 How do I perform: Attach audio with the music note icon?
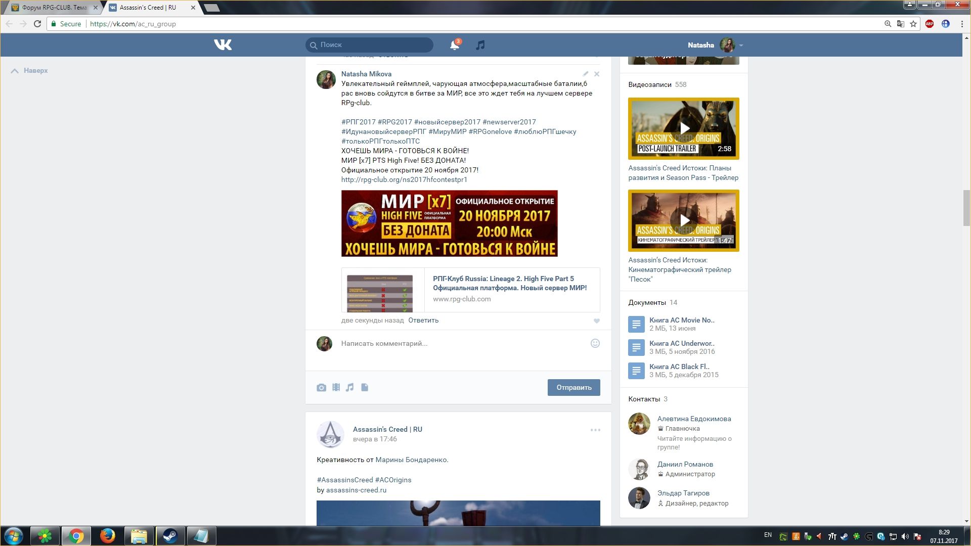point(350,387)
